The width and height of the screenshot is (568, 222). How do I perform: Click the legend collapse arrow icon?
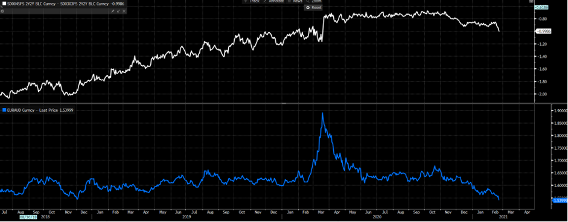(x=118, y=11)
